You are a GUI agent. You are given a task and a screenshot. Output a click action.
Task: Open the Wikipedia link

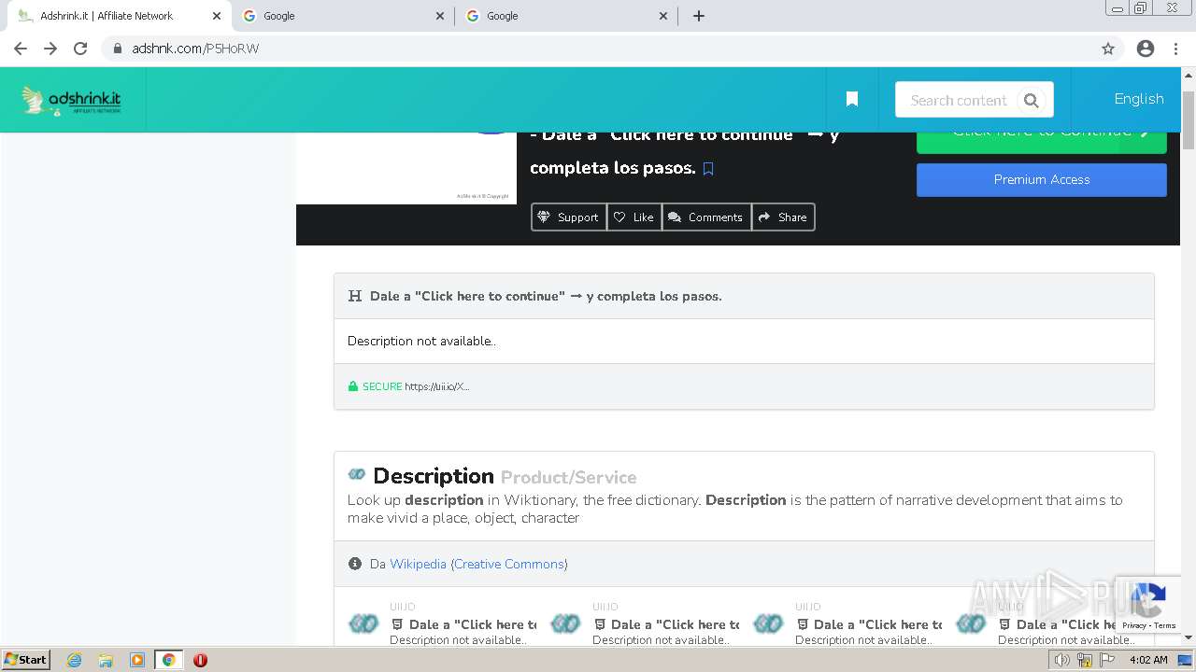coord(418,564)
